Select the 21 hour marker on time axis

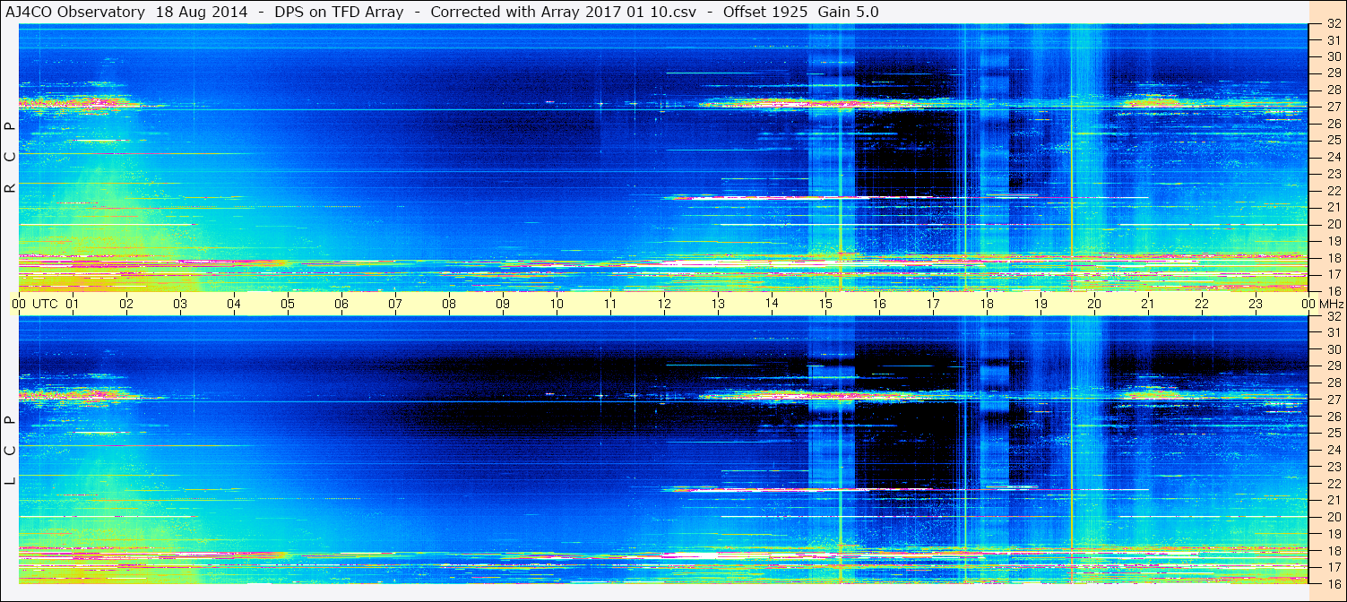(x=1148, y=305)
